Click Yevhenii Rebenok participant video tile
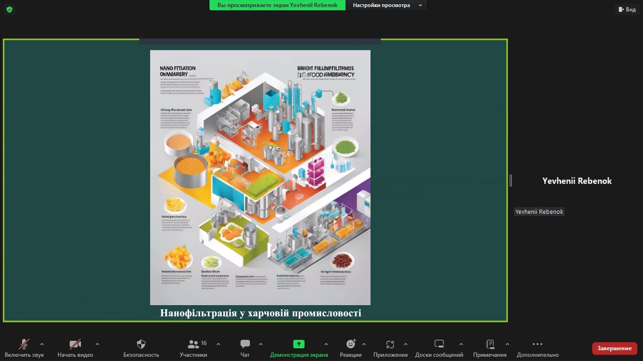Image resolution: width=643 pixels, height=361 pixels. tap(577, 180)
